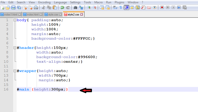Toggle file monitoring eye icon
Screen dimensions: 198x112
155,7
